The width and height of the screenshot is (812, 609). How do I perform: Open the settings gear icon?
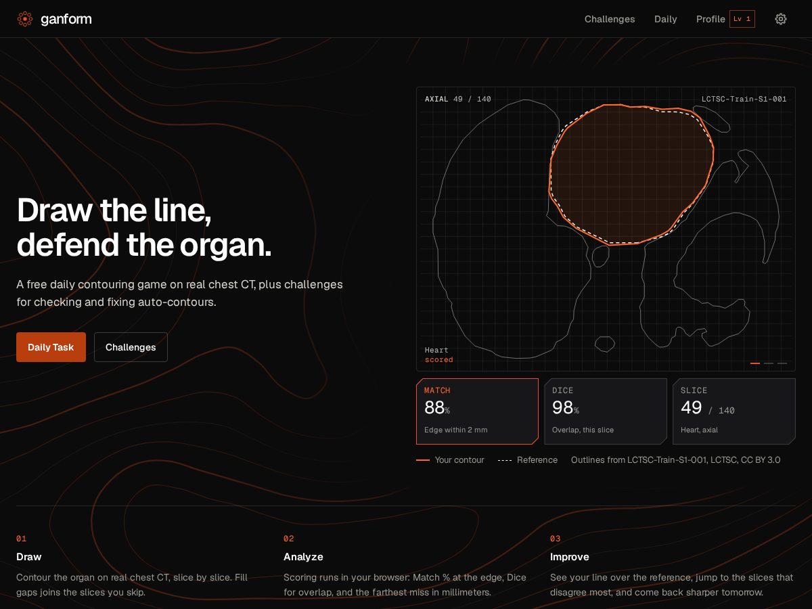(x=781, y=19)
